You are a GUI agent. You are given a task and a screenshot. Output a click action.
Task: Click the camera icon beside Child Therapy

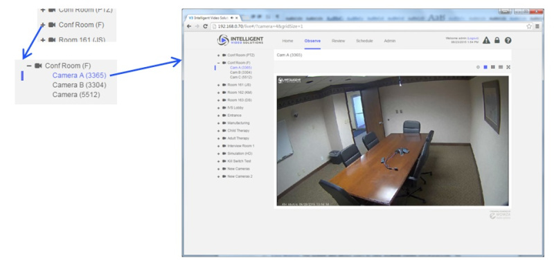(224, 131)
